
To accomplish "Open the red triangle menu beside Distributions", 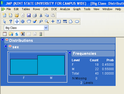I will click(7, 40).
